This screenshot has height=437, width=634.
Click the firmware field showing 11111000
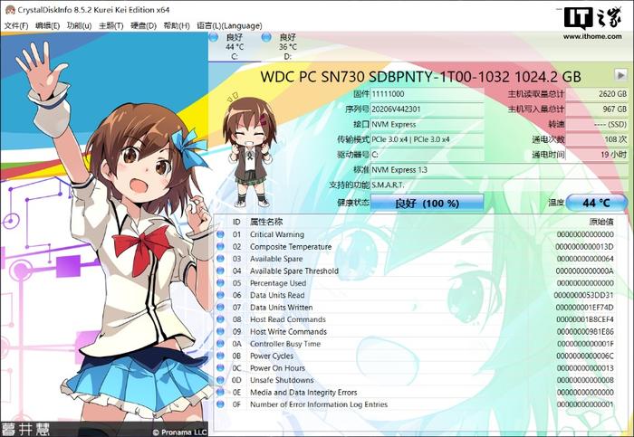click(427, 94)
